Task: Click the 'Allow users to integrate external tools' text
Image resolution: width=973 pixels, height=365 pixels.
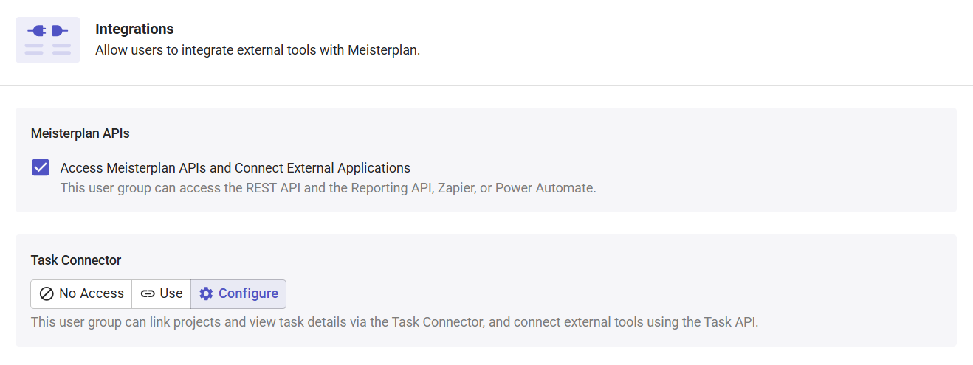Action: point(258,51)
